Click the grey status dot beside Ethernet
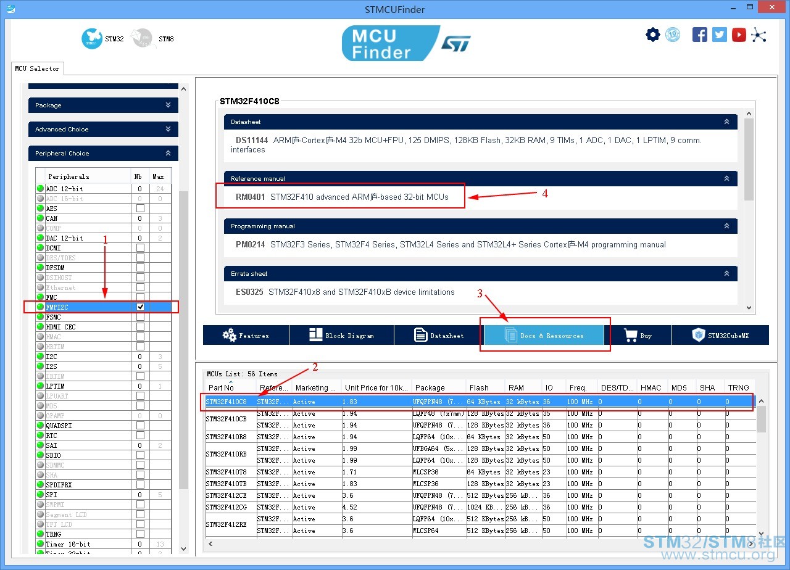 (41, 287)
